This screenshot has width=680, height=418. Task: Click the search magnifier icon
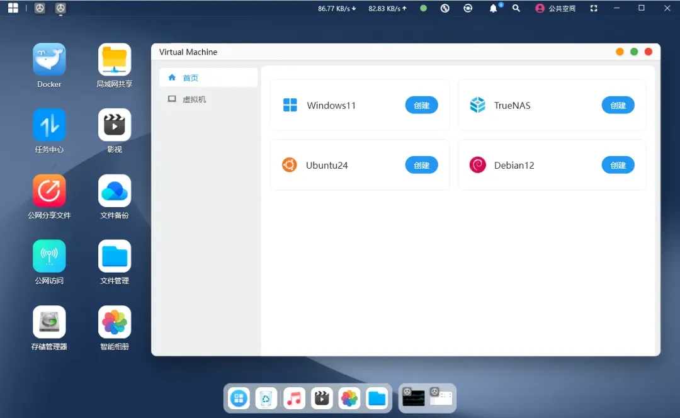pos(516,9)
